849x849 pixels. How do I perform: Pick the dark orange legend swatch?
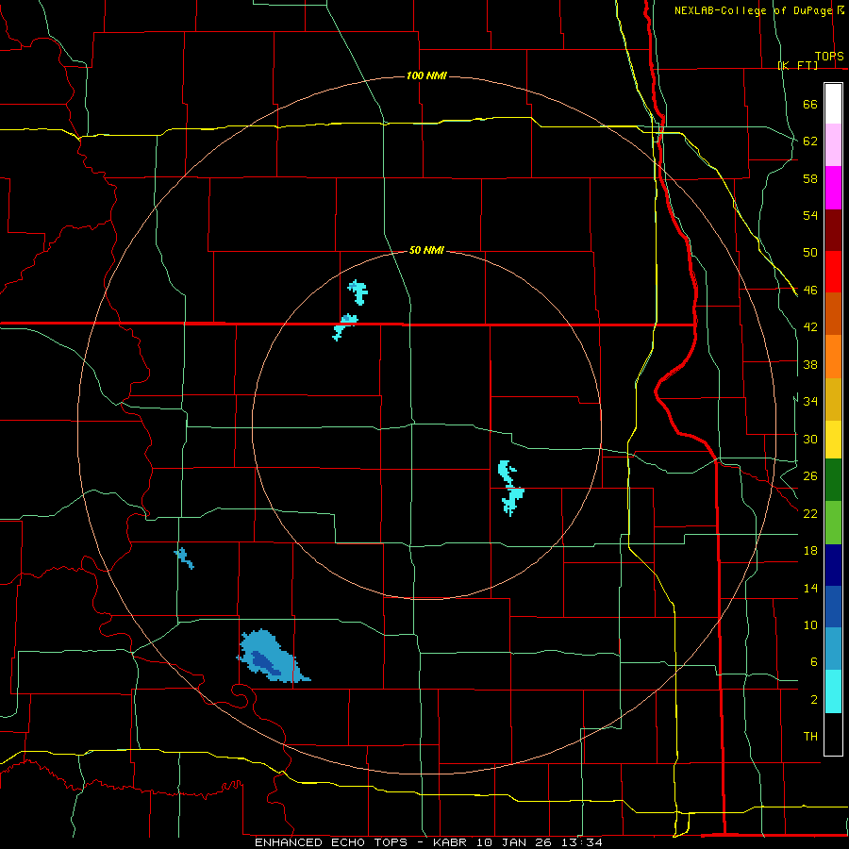pyautogui.click(x=833, y=313)
